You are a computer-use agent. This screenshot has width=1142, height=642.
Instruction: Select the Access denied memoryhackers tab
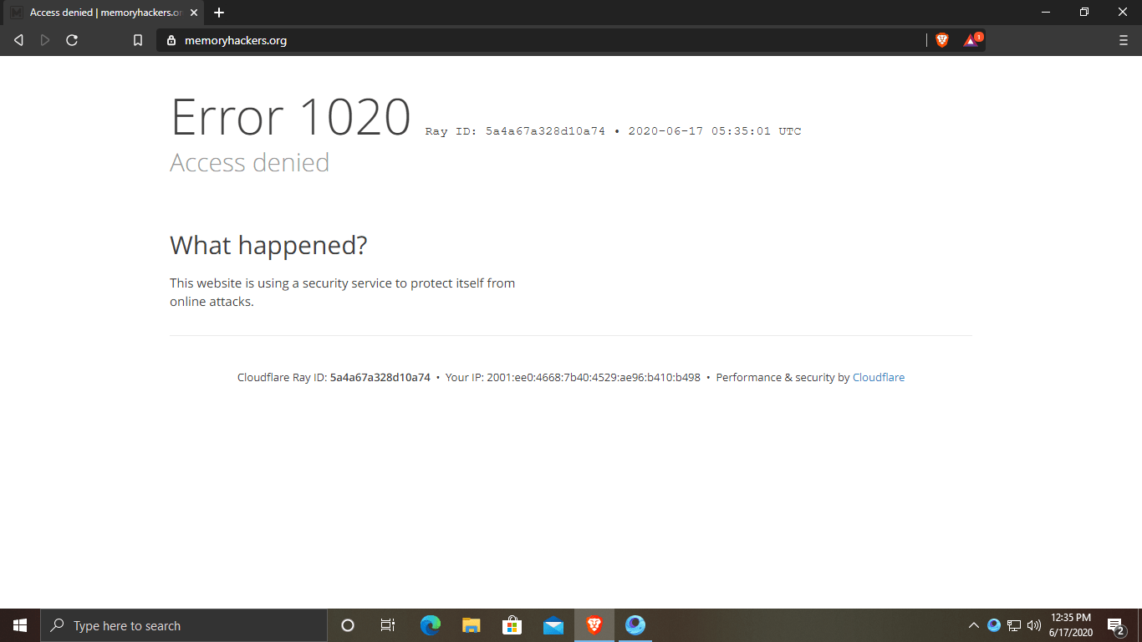104,13
